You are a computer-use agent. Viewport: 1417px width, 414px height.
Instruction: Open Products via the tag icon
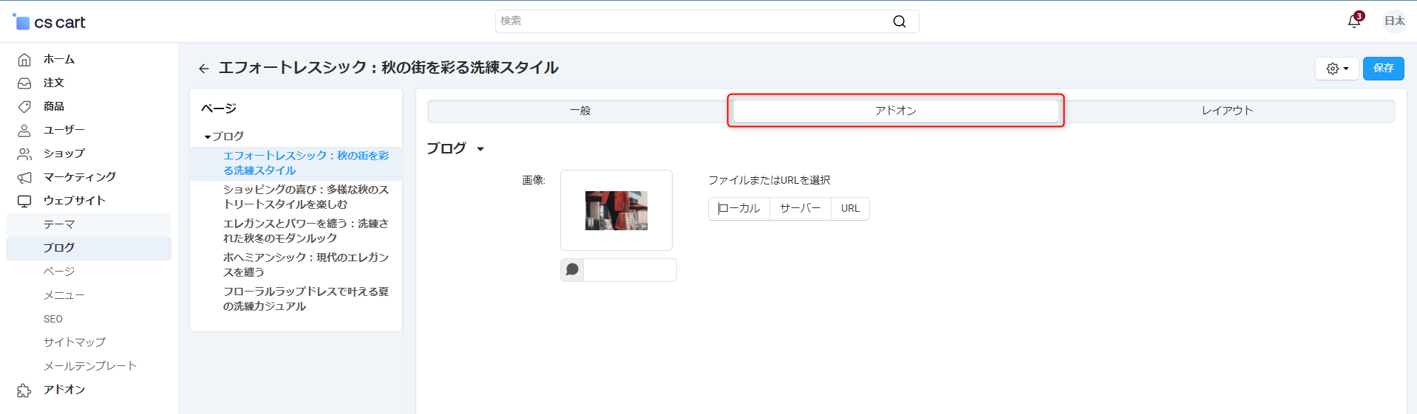24,107
